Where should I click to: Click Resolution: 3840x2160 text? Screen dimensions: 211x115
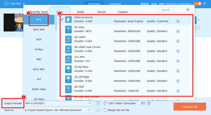tap(127, 31)
